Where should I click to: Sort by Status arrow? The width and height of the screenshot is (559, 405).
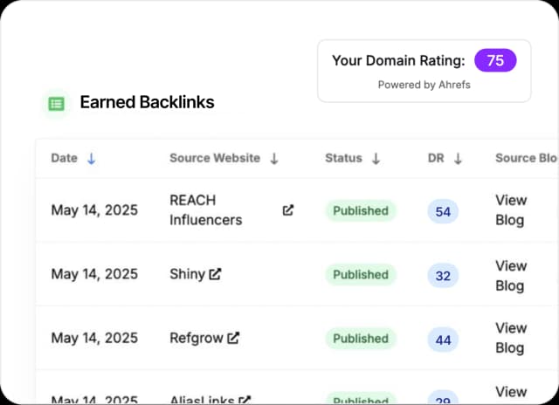[376, 158]
